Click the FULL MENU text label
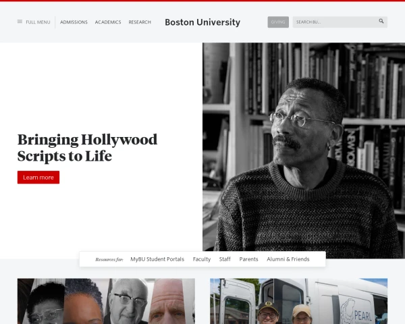This screenshot has height=324, width=405. tap(38, 22)
